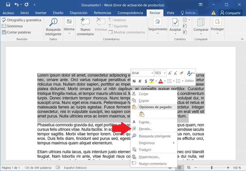This screenshot has width=246, height=171.
Task: Click Contar palabras
Action: click(17, 32)
